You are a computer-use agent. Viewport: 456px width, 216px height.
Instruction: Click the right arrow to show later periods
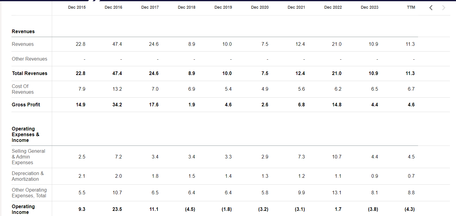pos(443,8)
